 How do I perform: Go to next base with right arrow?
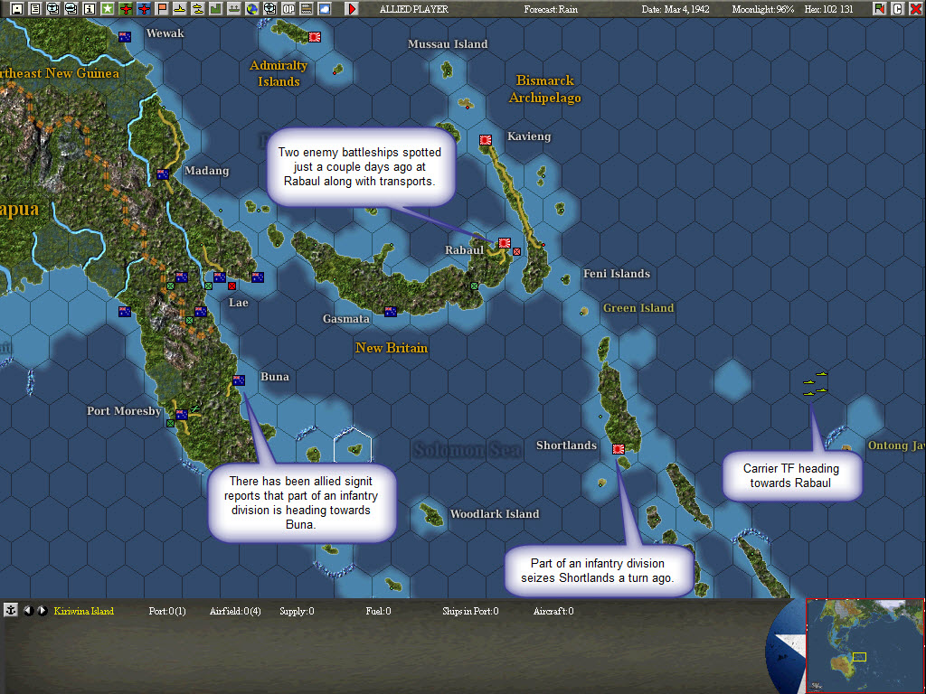pos(43,611)
